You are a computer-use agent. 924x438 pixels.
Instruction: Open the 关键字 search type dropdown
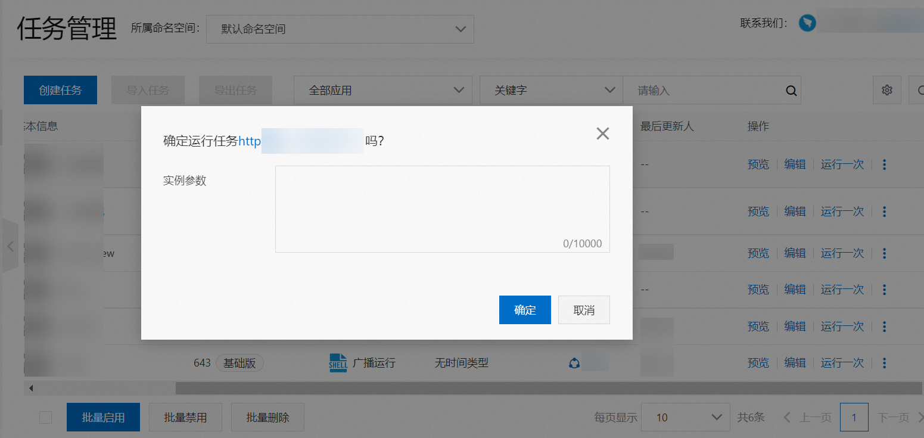point(551,90)
